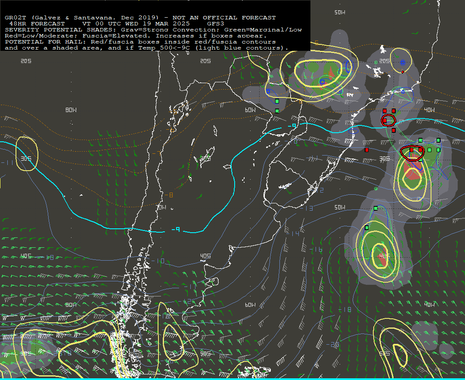This screenshot has height=380, width=465.
Task: Select the -16 isotherm label
Action: pos(316,249)
